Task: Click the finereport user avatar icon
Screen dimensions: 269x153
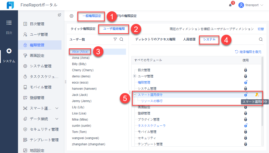Action: (x=241, y=5)
